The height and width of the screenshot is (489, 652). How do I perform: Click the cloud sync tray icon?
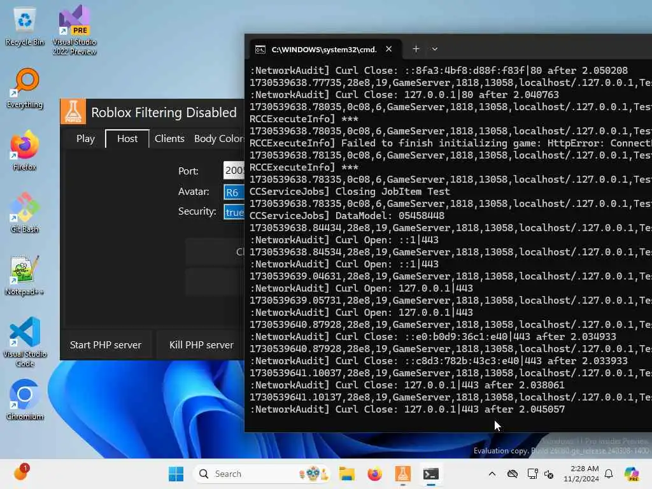[513, 474]
